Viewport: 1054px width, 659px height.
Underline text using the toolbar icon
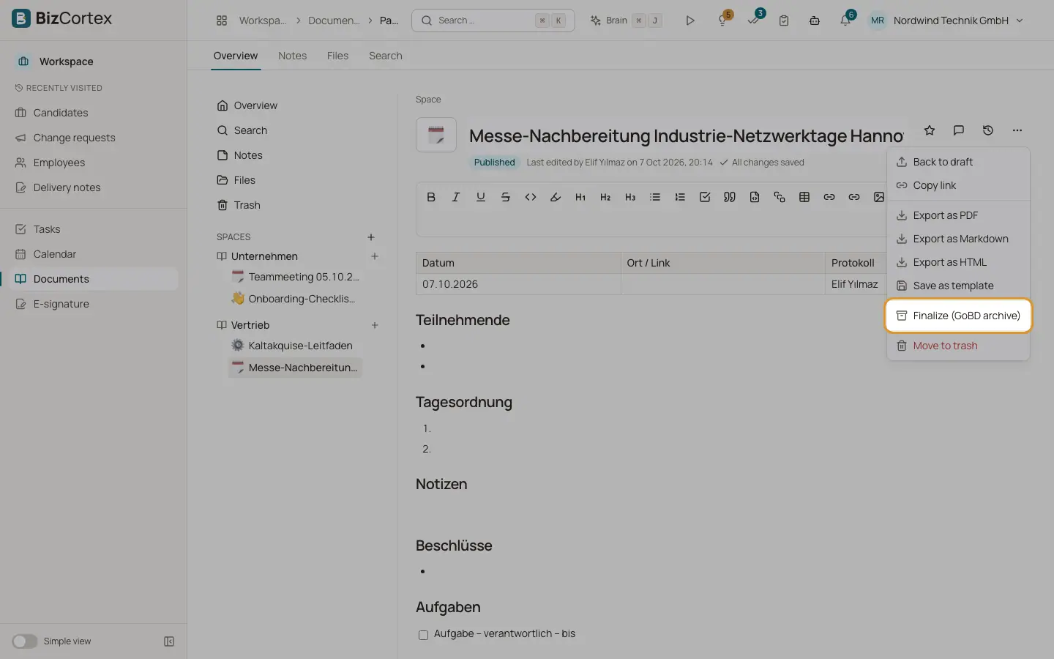click(x=481, y=197)
